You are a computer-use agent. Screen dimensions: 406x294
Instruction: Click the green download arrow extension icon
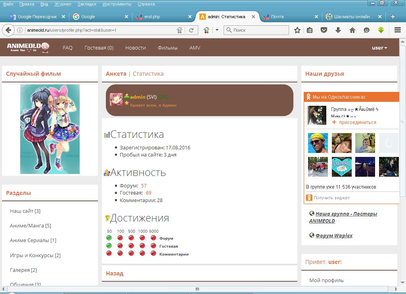point(381,30)
